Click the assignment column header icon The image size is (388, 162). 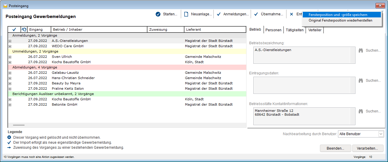tap(24, 30)
